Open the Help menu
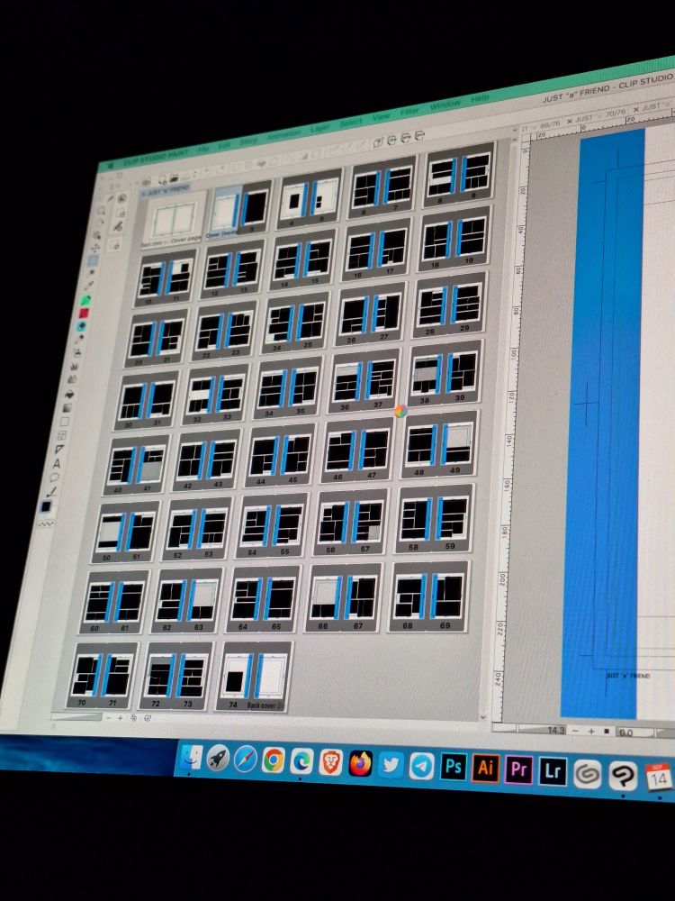Viewport: 675px width, 901px height. (481, 99)
